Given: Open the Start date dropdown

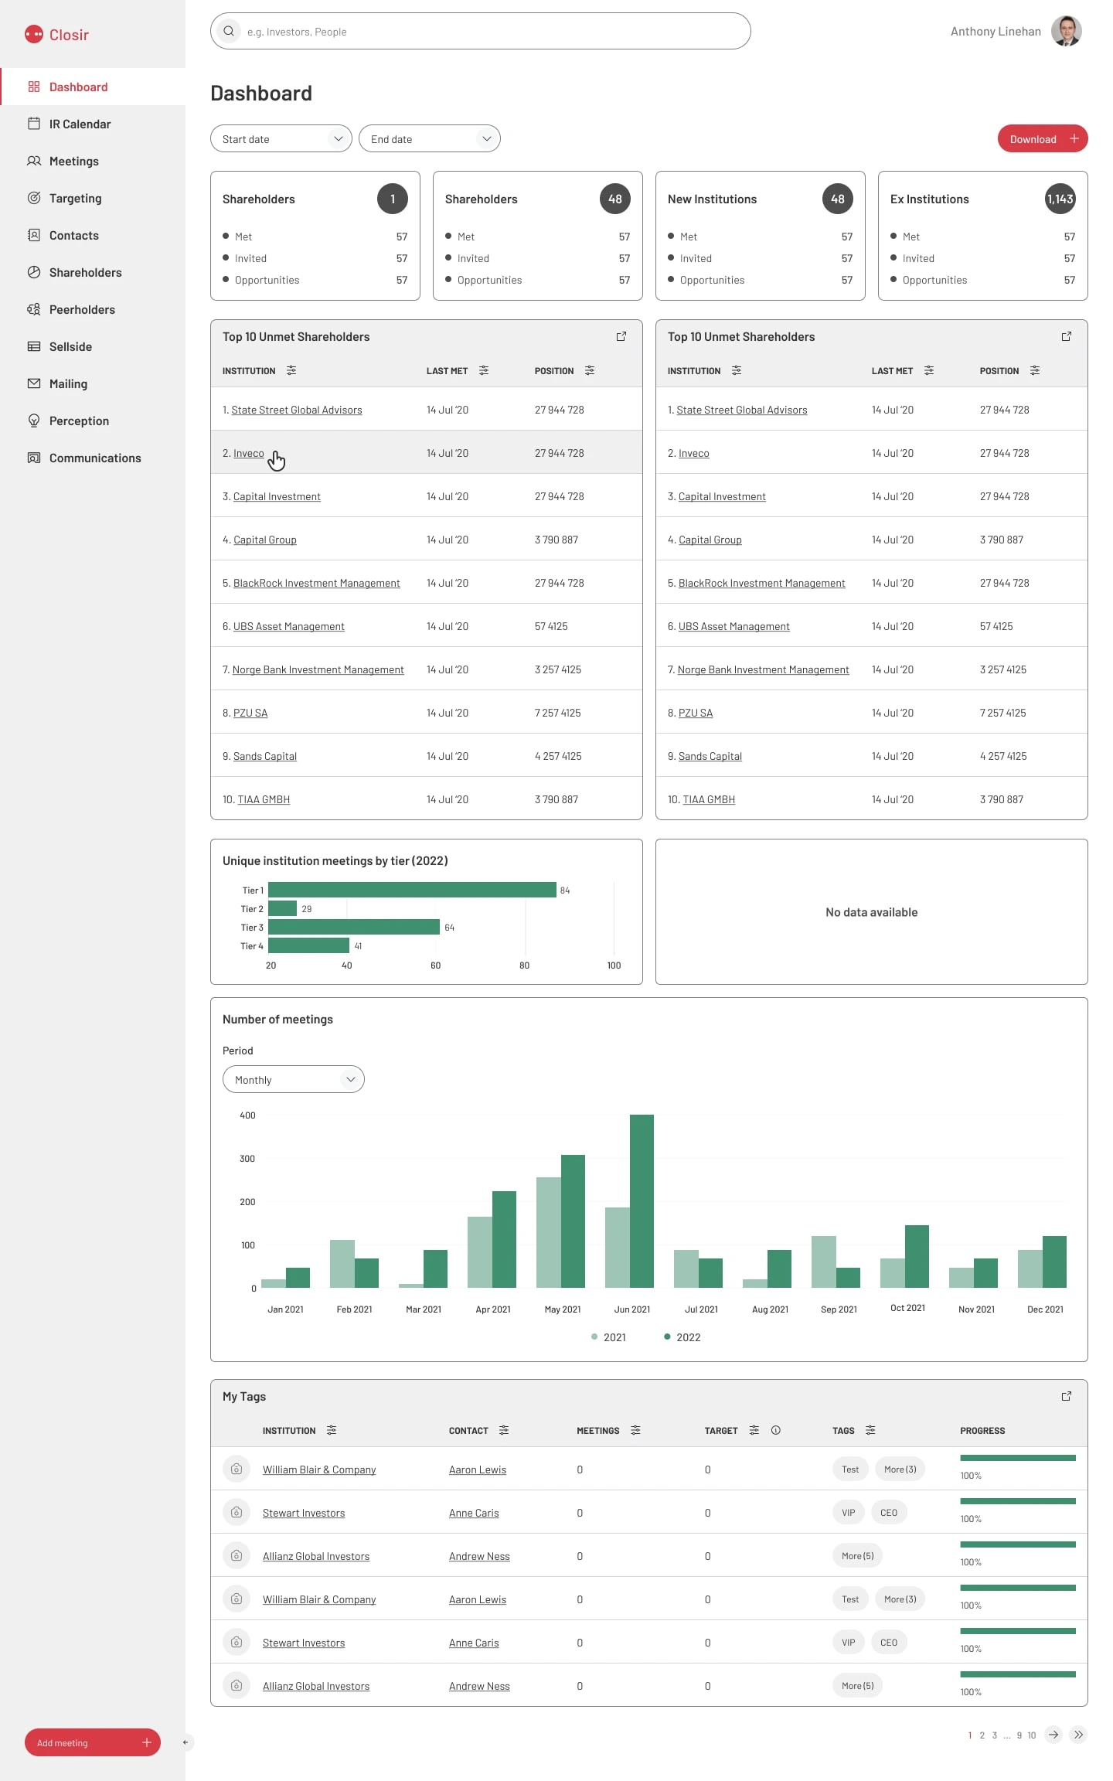Looking at the screenshot, I should [281, 139].
